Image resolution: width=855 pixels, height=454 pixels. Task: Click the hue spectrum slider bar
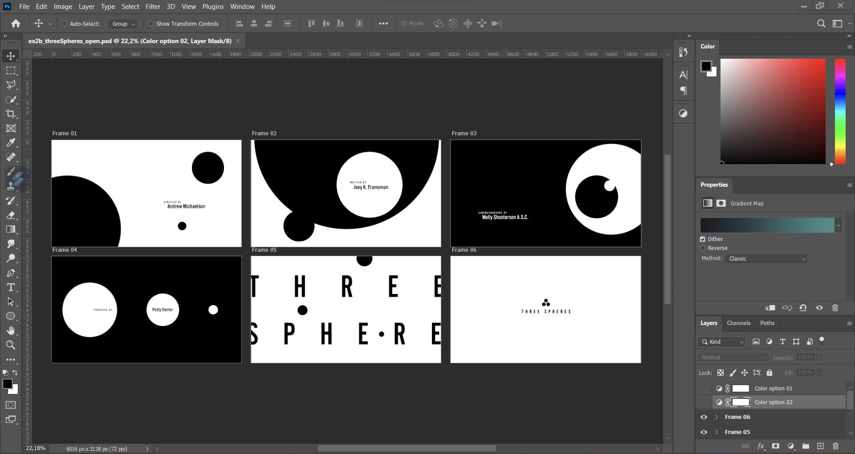[x=840, y=111]
